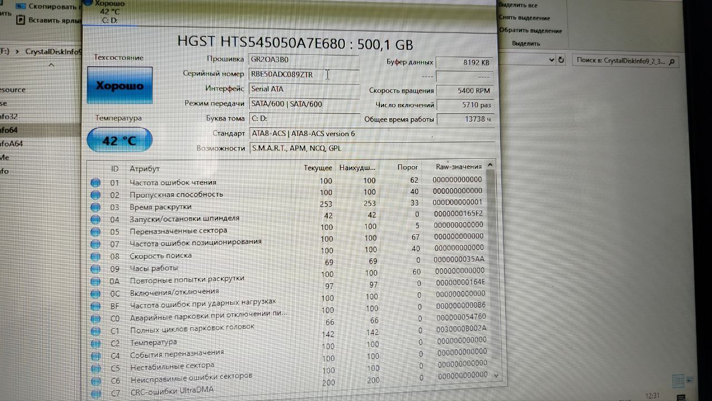Click the "Наихудш..." column header
Image resolution: width=712 pixels, height=401 pixels.
(357, 167)
